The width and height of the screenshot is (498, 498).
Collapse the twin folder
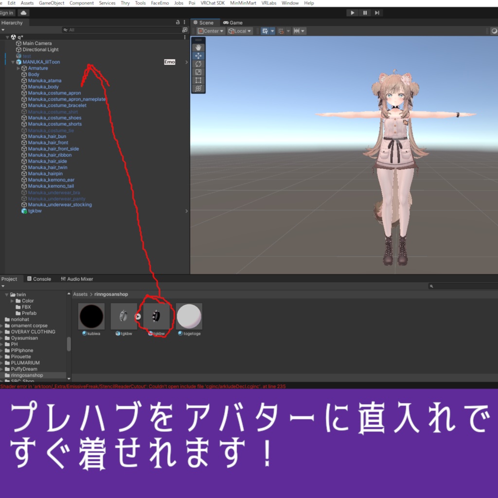click(7, 295)
